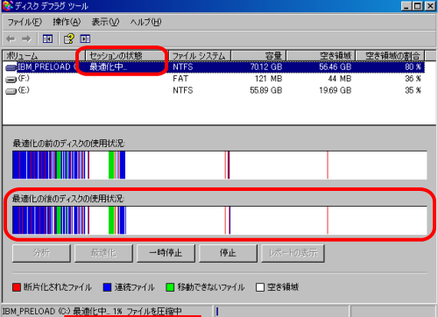Sort by ファイル システム column header
Image resolution: width=438 pixels, height=317 pixels.
(x=200, y=55)
